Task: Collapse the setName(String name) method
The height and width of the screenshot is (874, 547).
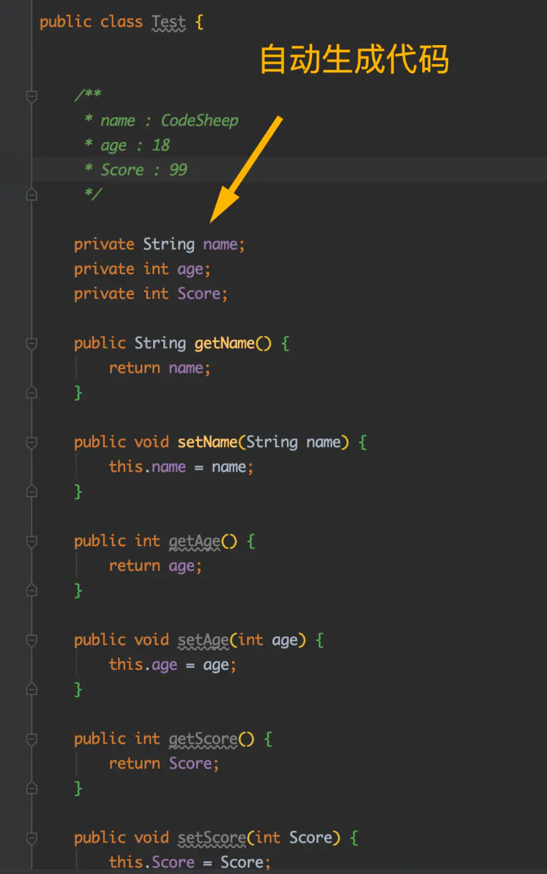Action: pyautogui.click(x=31, y=442)
